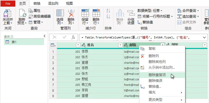
Task: Click the 拆分列 icon
Action: [120, 13]
